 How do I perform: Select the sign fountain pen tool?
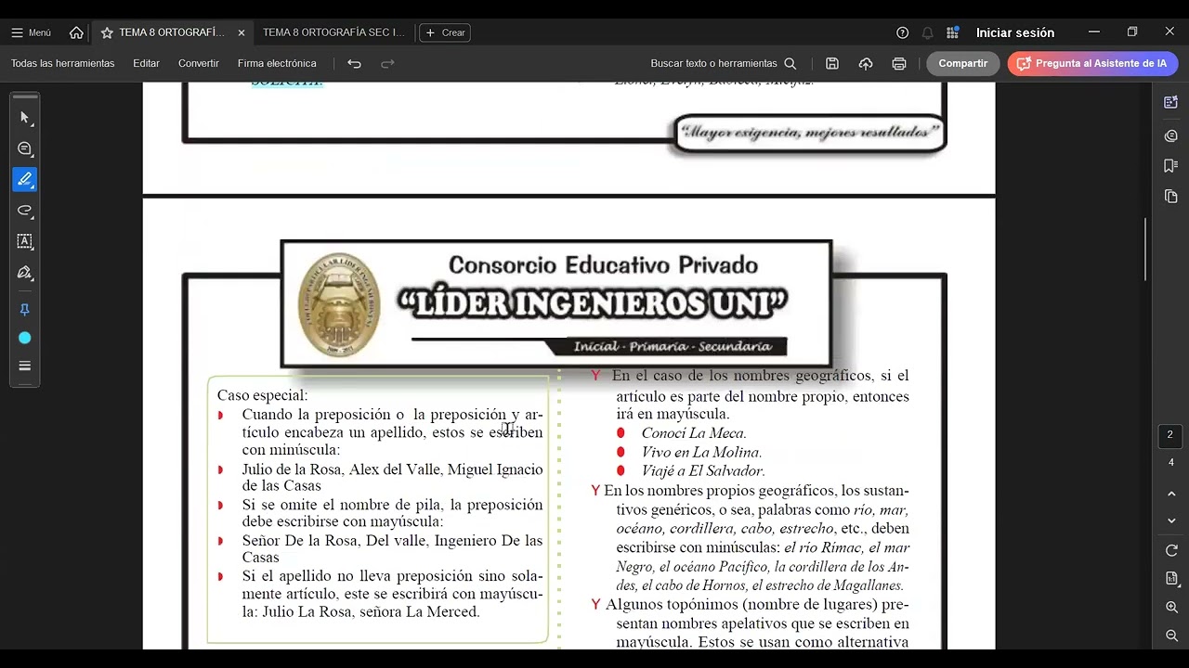tap(25, 273)
